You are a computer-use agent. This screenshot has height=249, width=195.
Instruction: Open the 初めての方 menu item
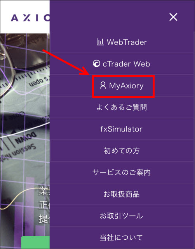[122, 151]
